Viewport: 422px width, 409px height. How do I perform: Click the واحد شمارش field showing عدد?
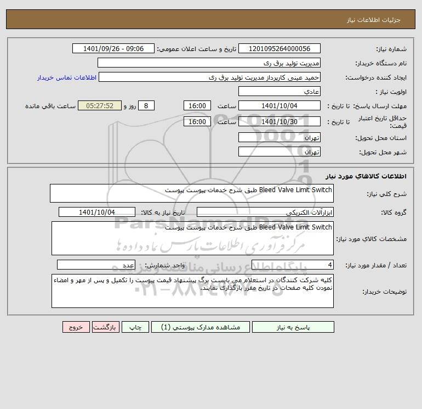point(96,265)
